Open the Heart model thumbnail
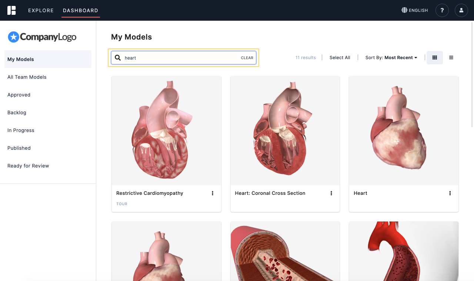 [x=404, y=131]
